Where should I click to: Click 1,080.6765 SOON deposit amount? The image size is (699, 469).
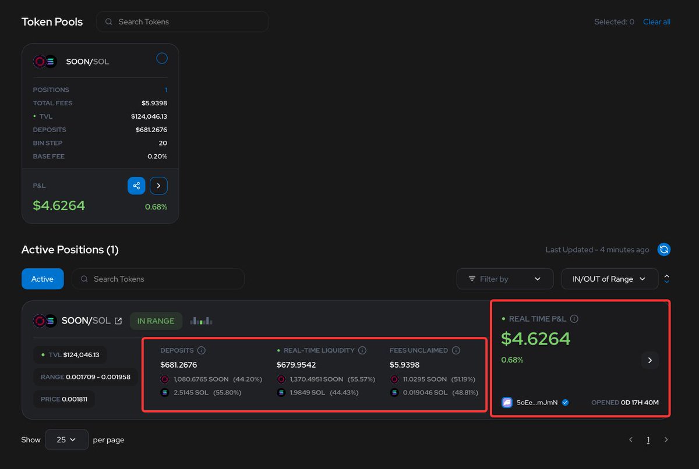[x=201, y=379]
